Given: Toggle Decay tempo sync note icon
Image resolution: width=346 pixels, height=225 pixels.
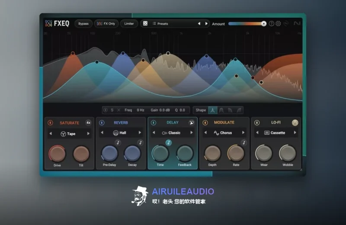Looking at the screenshot, I should tap(140, 143).
